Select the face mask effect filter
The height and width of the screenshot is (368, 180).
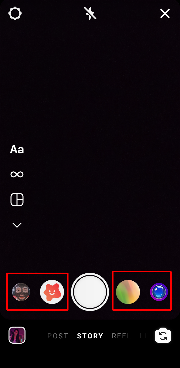21,292
